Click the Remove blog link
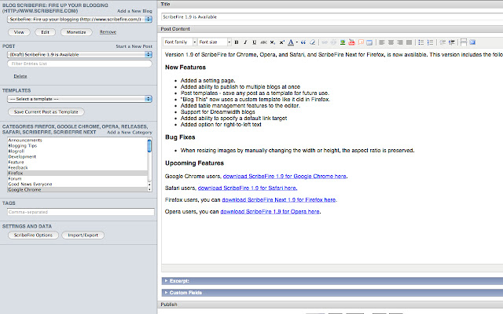 click(x=108, y=32)
